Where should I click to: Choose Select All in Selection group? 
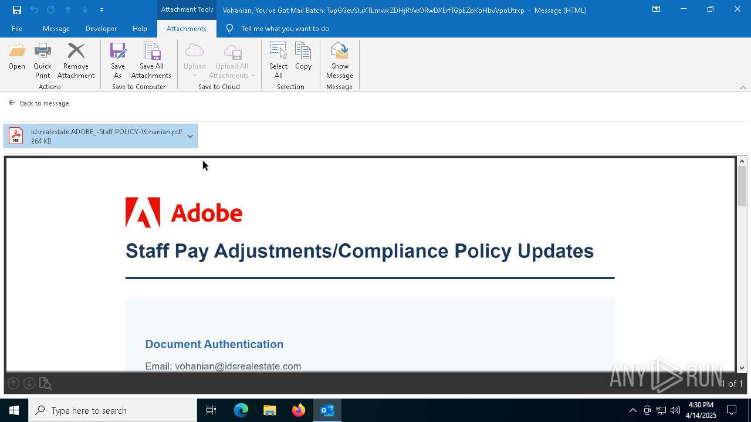278,61
